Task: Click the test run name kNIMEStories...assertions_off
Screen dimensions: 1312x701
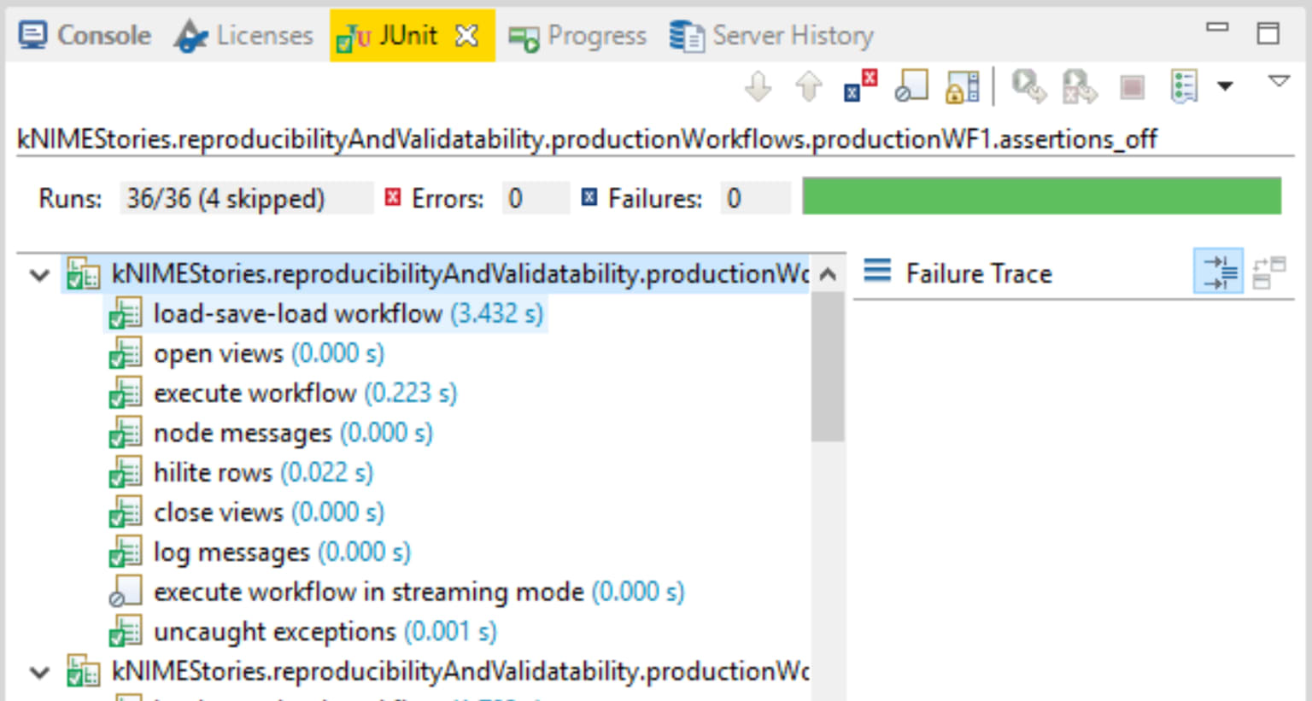Action: (587, 138)
